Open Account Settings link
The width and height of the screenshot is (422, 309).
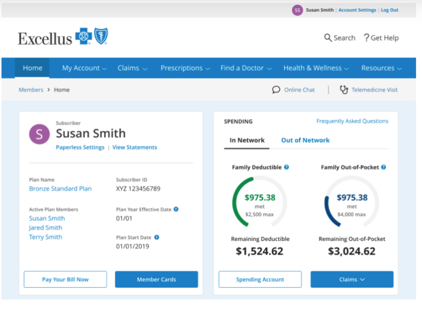point(357,10)
